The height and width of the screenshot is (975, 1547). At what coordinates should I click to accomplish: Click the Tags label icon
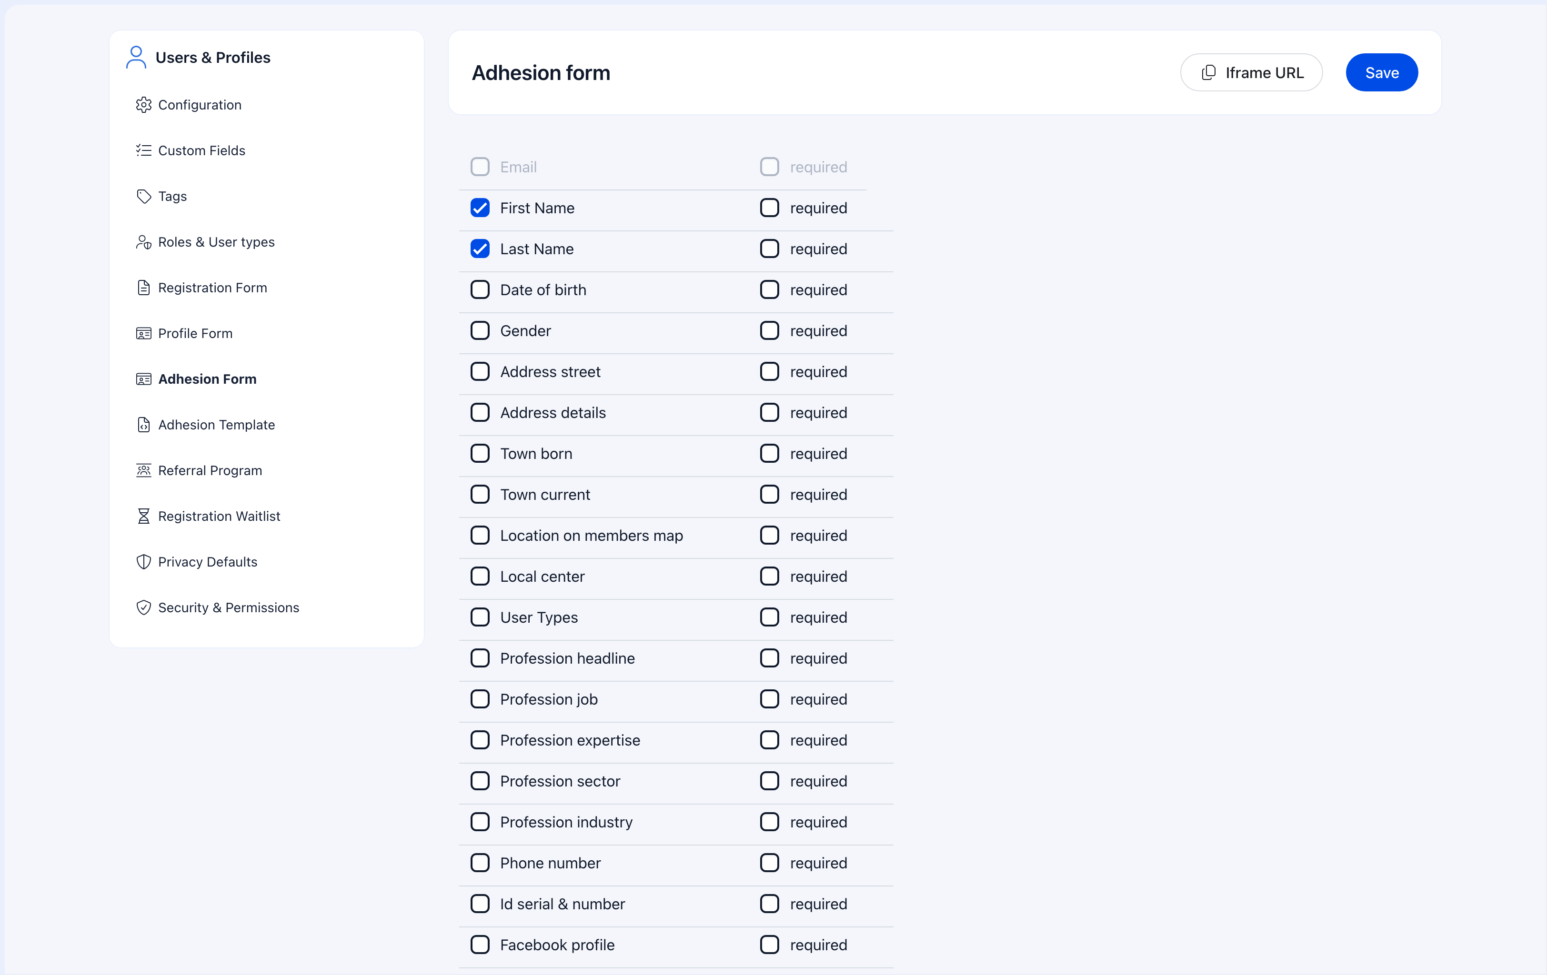click(x=143, y=196)
